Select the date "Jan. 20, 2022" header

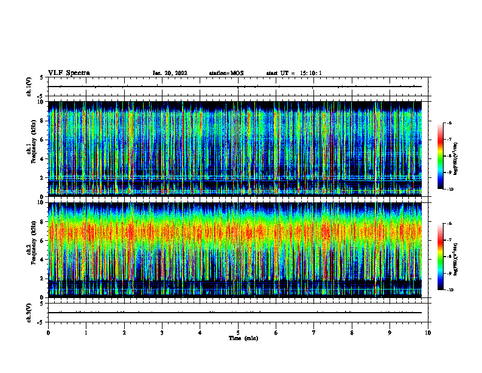(x=170, y=73)
